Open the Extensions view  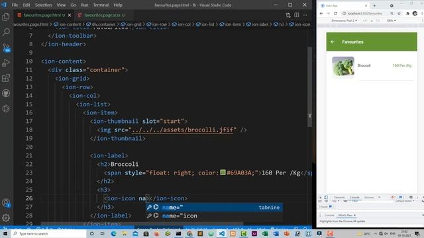pos(6,78)
